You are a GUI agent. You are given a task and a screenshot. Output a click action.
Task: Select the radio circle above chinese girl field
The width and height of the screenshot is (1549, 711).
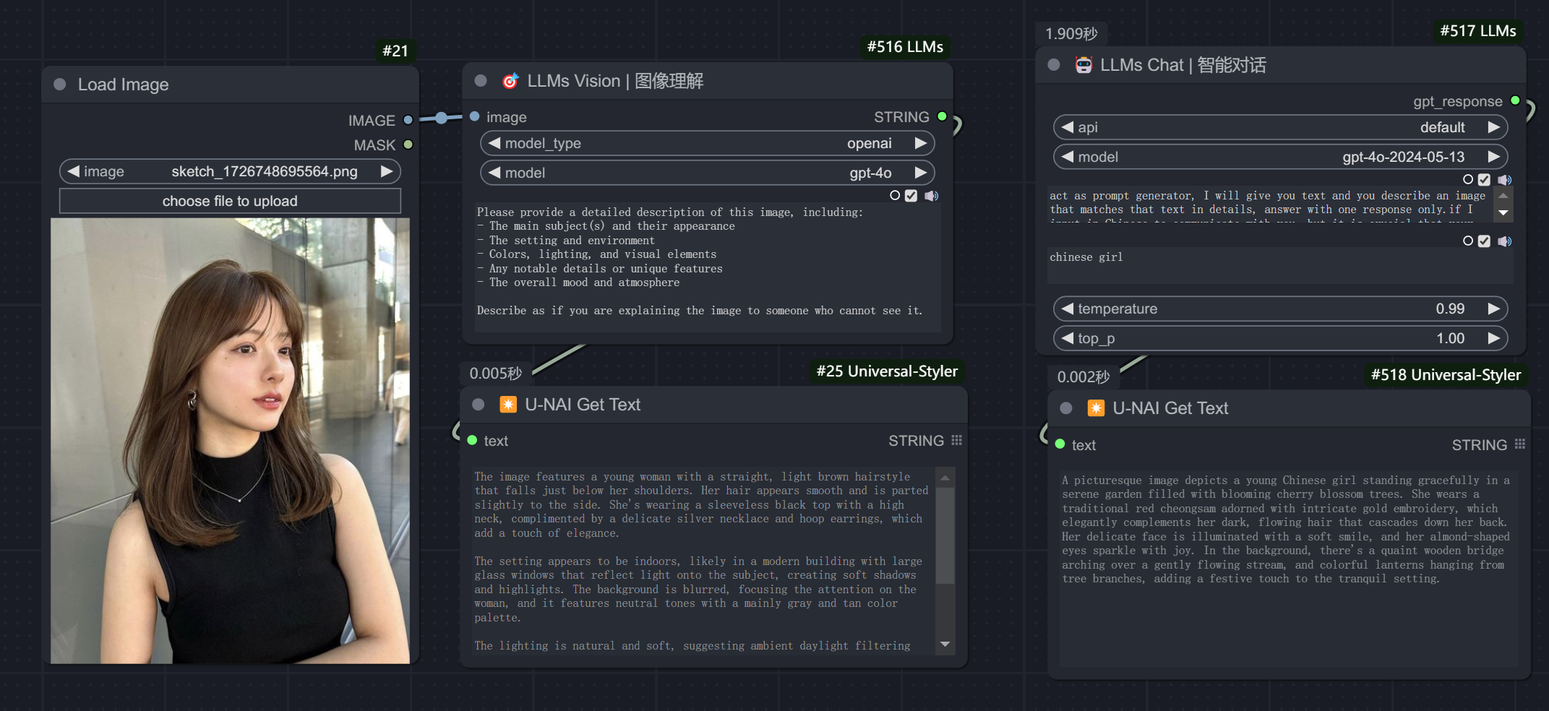pyautogui.click(x=1467, y=241)
